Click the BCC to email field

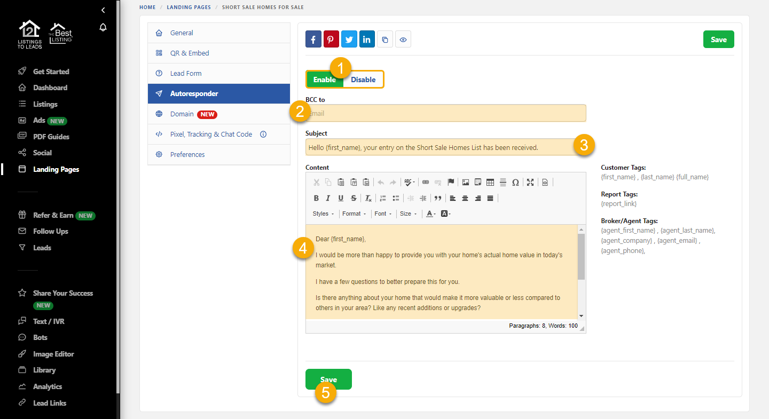coord(445,113)
